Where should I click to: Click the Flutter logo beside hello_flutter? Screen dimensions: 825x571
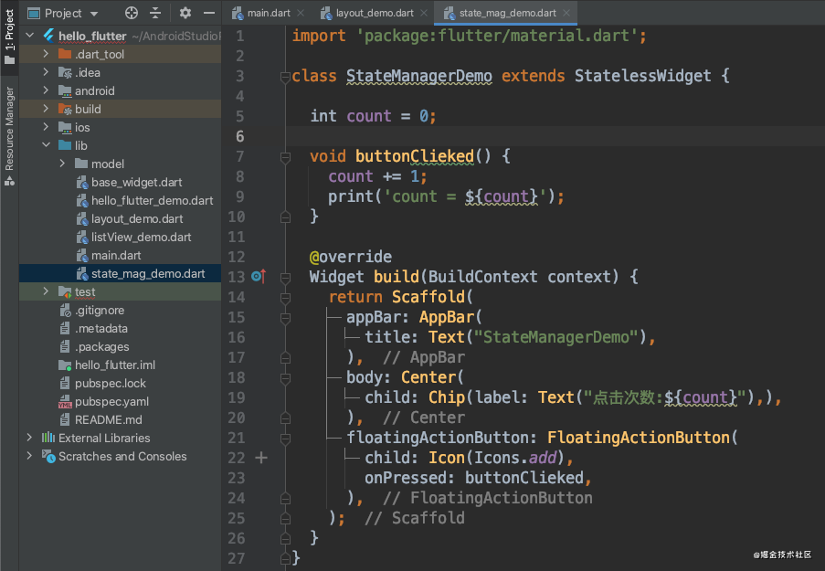point(48,36)
